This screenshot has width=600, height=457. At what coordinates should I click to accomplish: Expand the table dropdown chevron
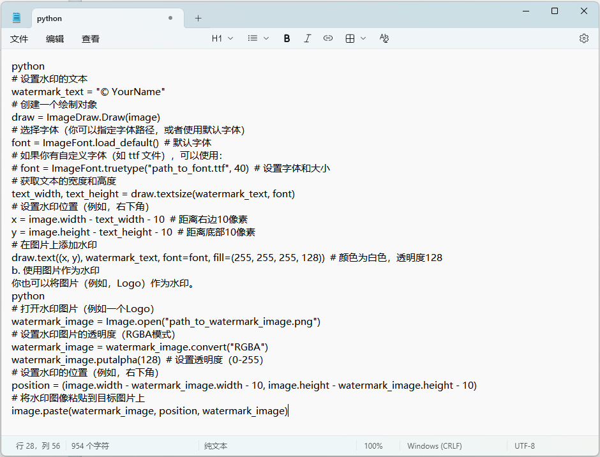(363, 38)
